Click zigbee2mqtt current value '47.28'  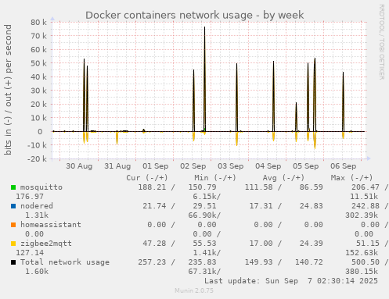154,244
